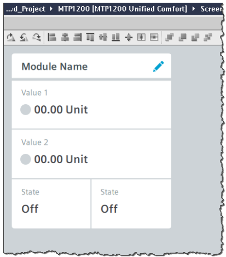
Task: Align selected objects to the bottom
Action: pyautogui.click(x=115, y=37)
